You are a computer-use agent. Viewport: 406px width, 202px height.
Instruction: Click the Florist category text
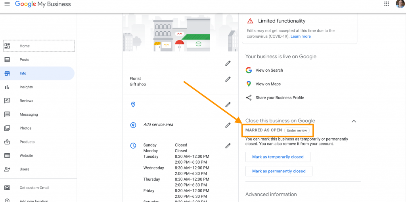click(x=136, y=78)
